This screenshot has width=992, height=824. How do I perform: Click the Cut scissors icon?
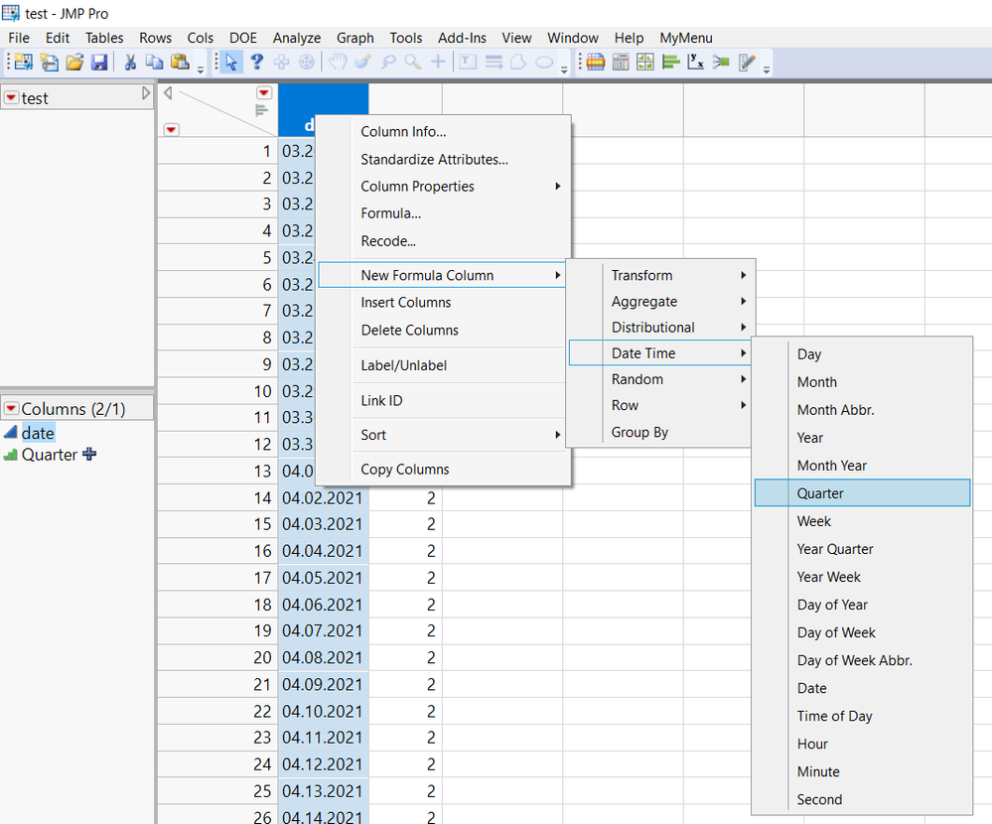pyautogui.click(x=130, y=63)
